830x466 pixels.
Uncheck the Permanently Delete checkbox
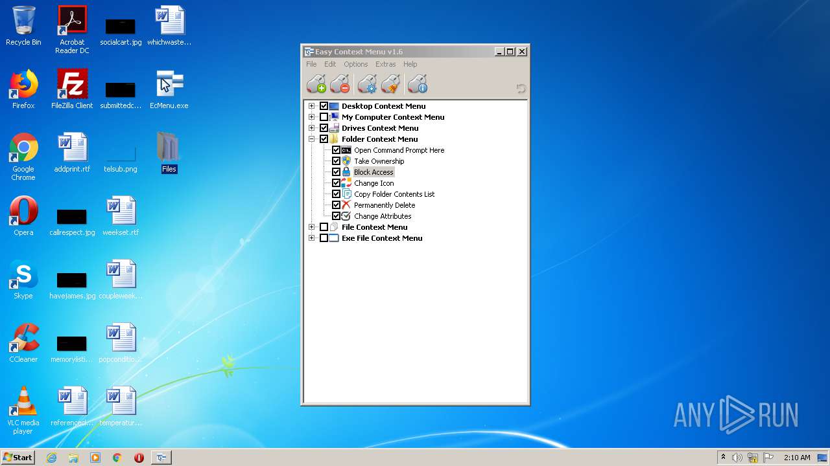pos(337,205)
